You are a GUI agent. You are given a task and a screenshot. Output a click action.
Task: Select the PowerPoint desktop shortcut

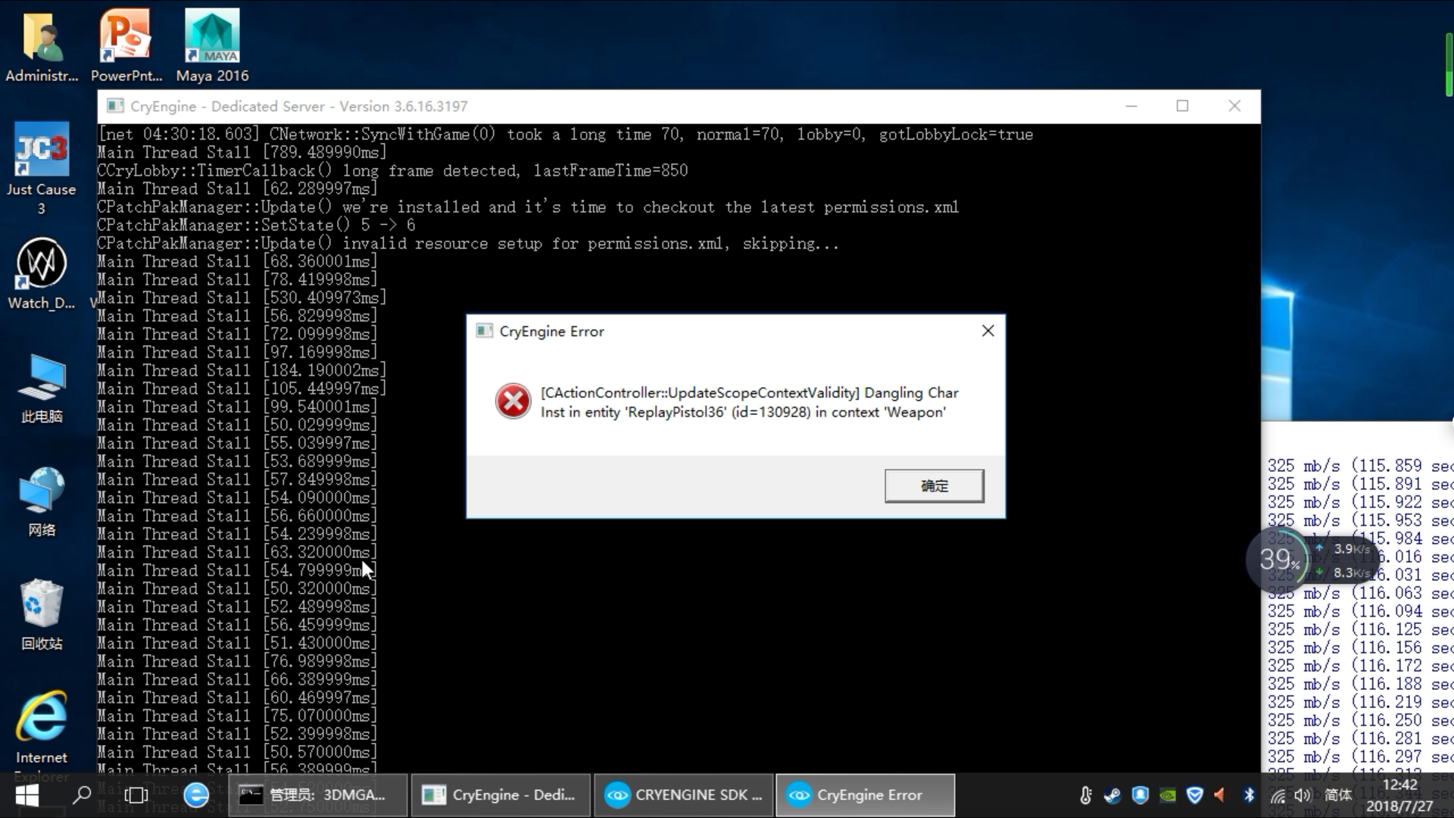click(x=126, y=45)
